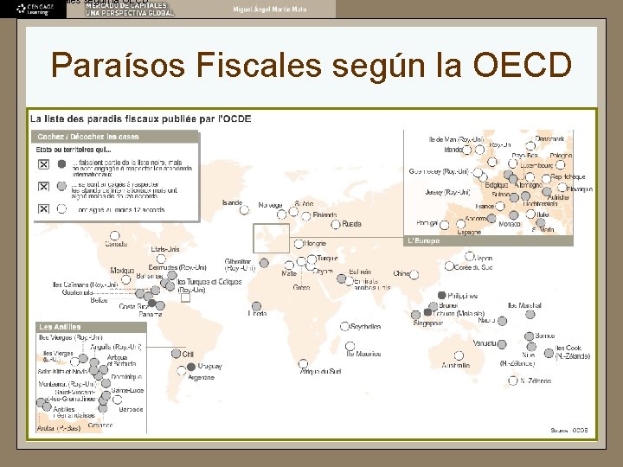Select the Danemark marker in Europe inset
The image size is (623, 467).
(530, 146)
